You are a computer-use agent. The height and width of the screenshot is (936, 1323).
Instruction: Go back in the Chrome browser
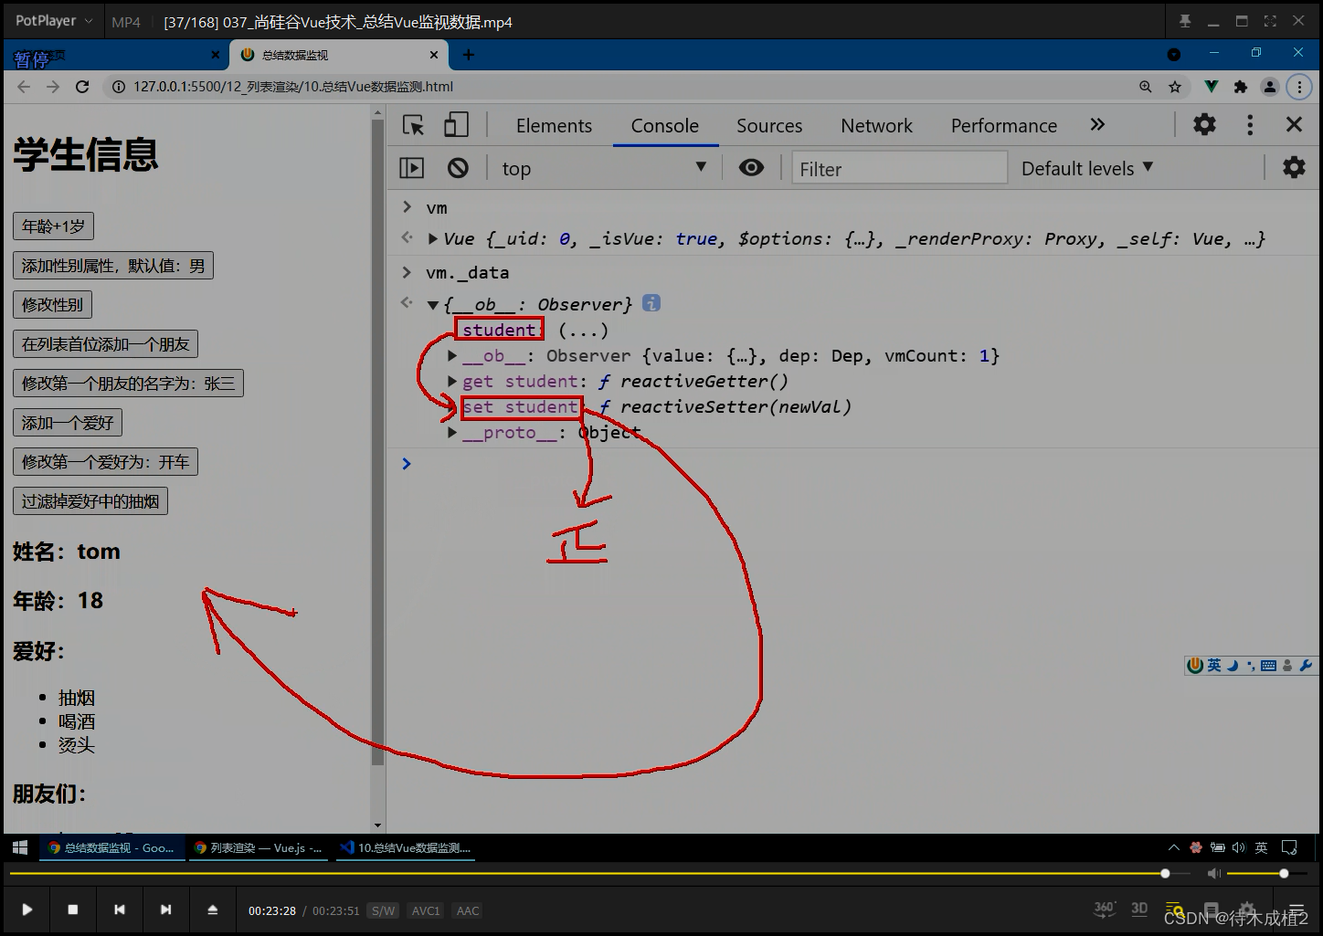tap(24, 87)
